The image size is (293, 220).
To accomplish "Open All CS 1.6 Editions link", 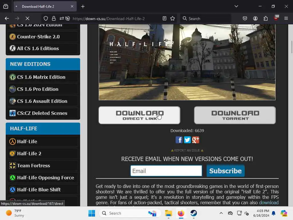I will click(43, 48).
